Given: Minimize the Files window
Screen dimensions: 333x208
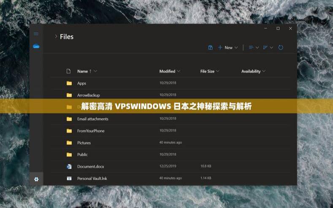Looking at the screenshot, I should (x=265, y=28).
